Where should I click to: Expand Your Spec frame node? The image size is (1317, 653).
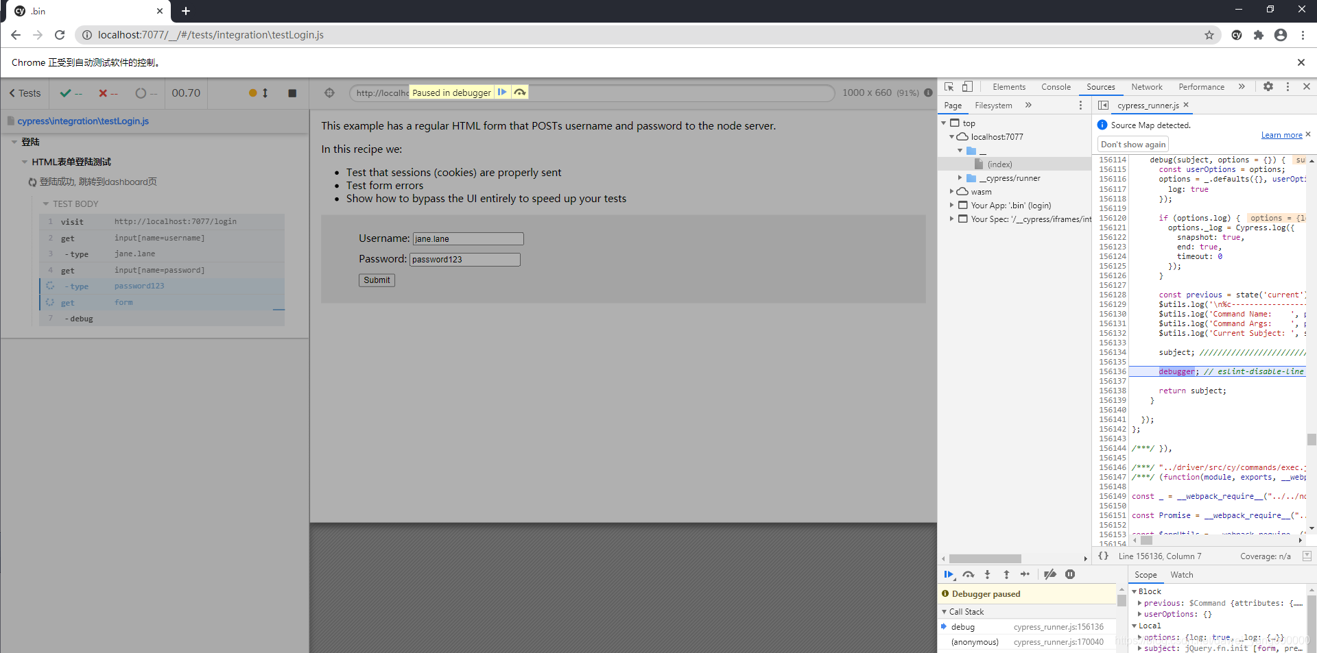pos(952,219)
